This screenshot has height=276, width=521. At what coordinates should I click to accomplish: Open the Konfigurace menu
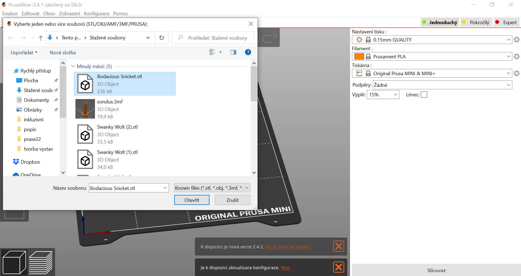(97, 14)
